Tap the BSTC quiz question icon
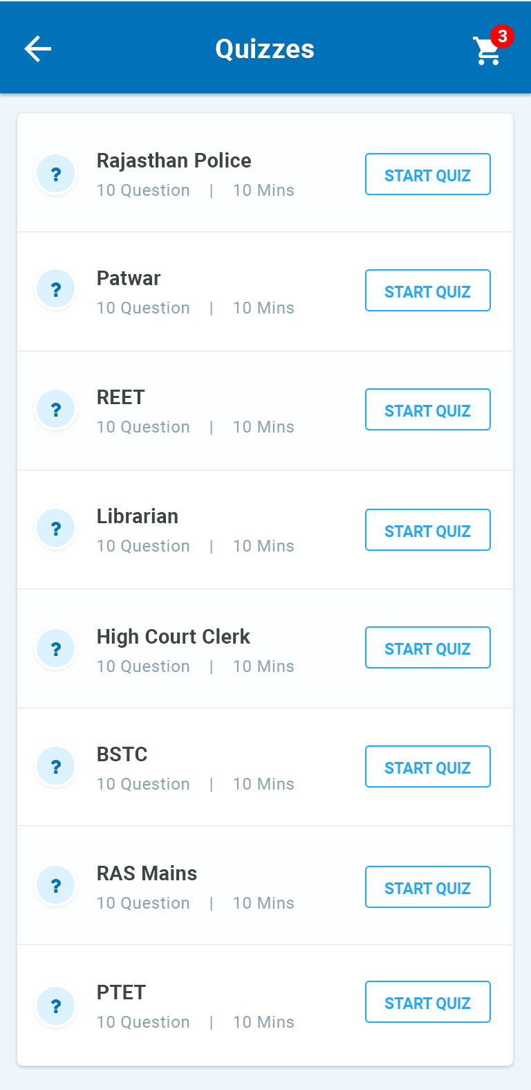The image size is (531, 1090). (x=56, y=767)
